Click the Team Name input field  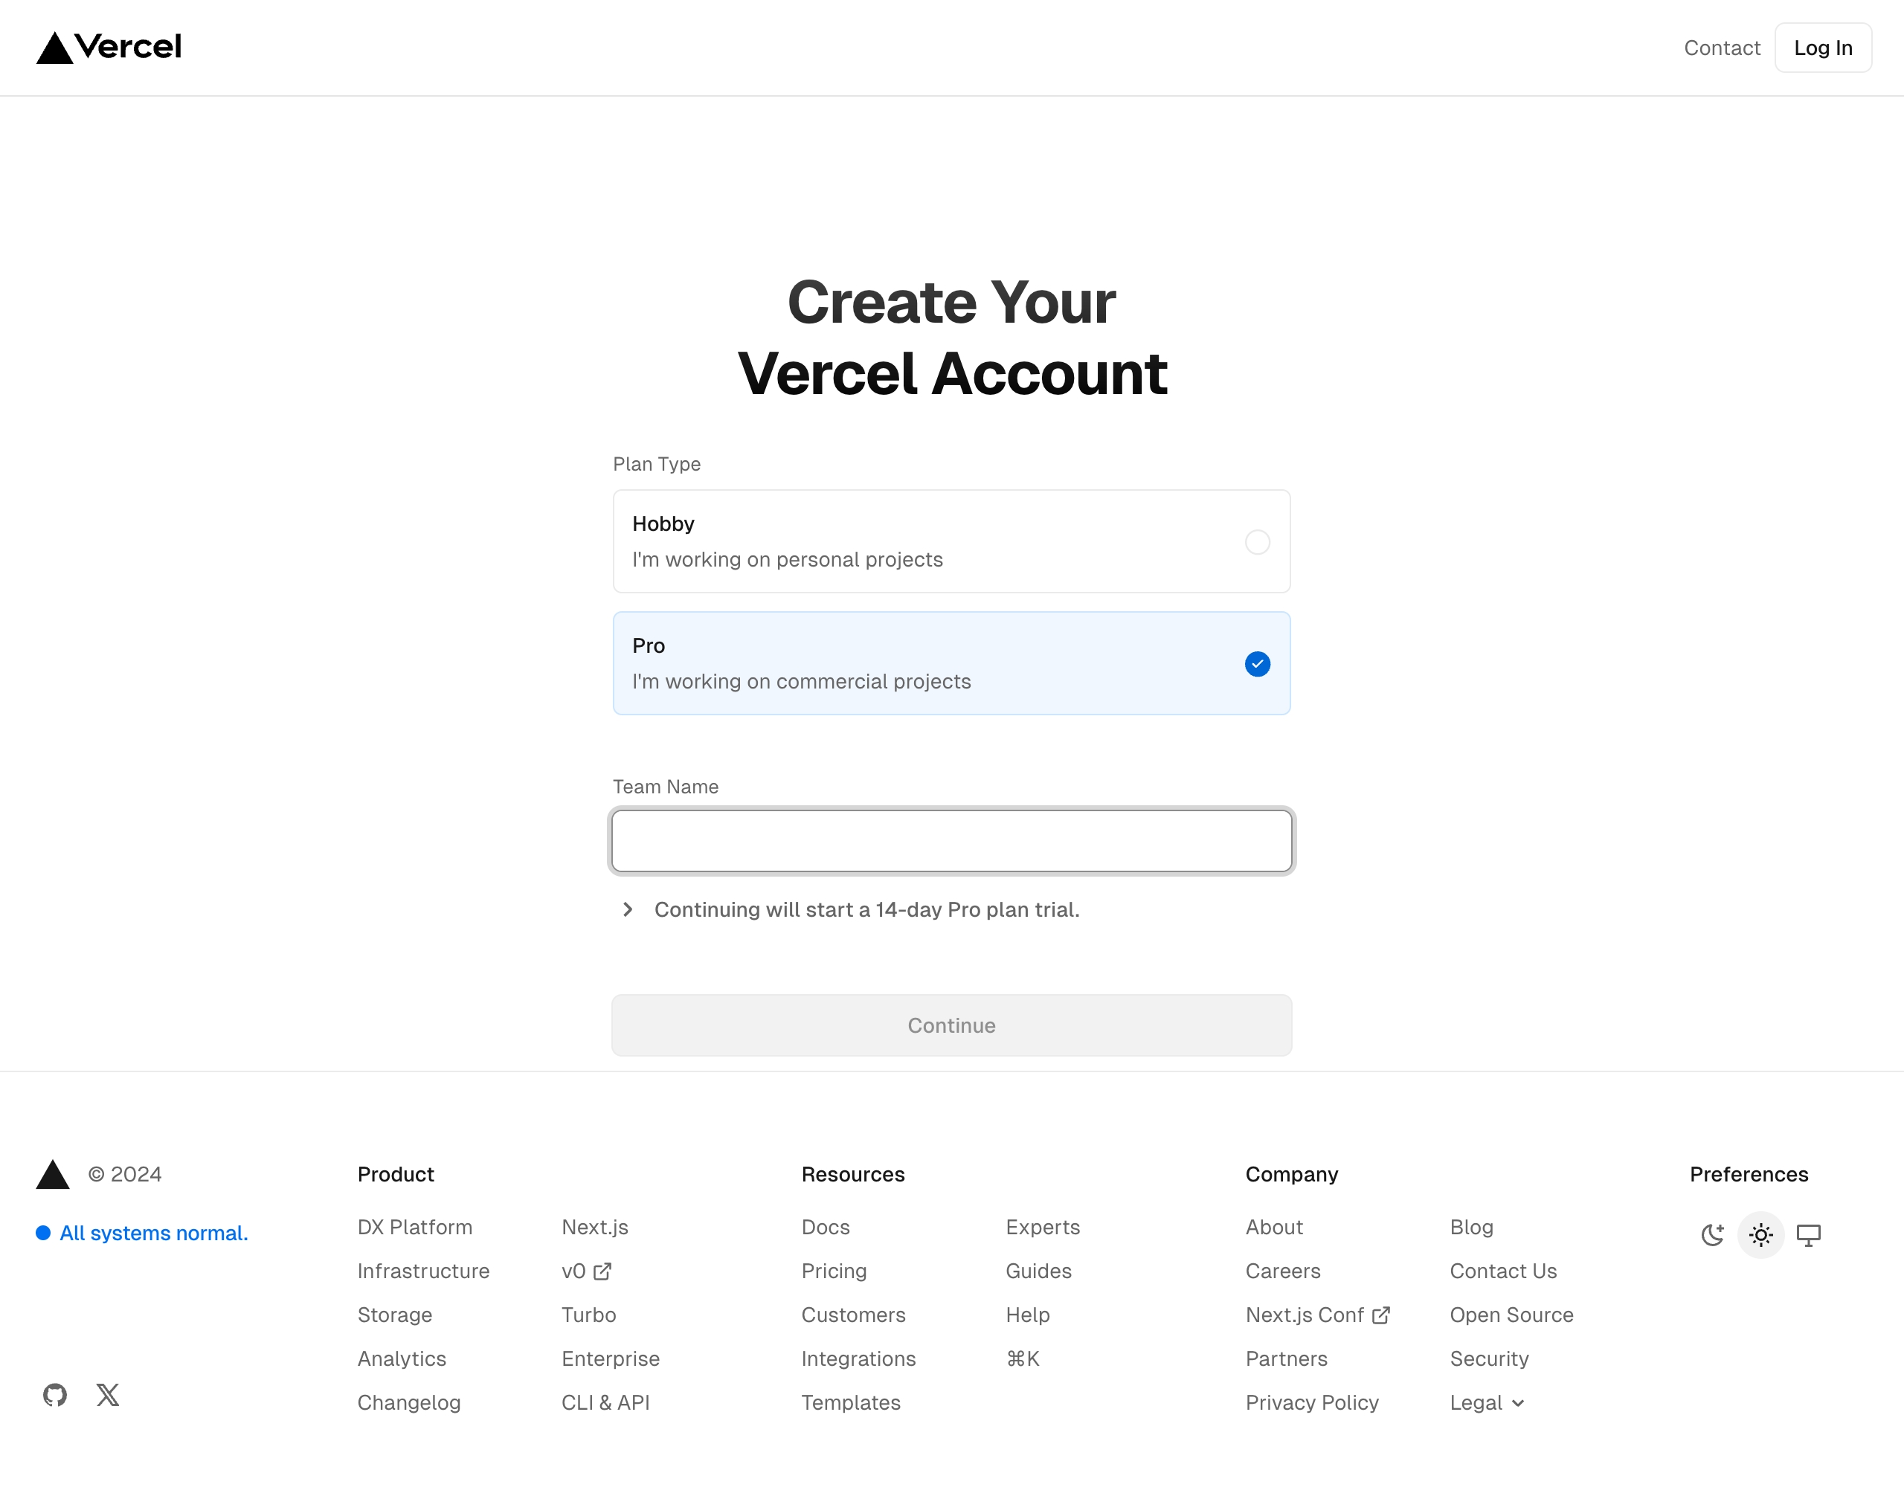tap(951, 841)
